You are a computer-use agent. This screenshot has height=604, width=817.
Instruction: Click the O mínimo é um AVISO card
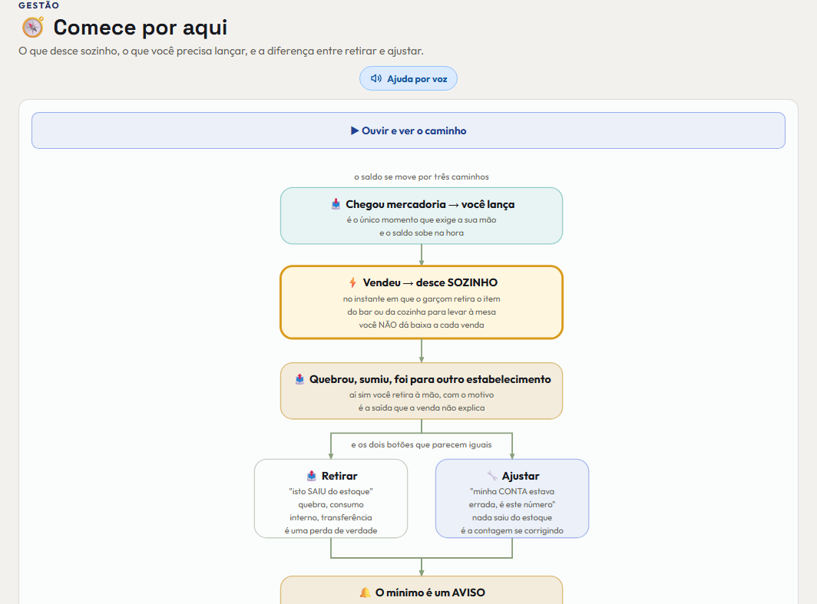click(422, 590)
